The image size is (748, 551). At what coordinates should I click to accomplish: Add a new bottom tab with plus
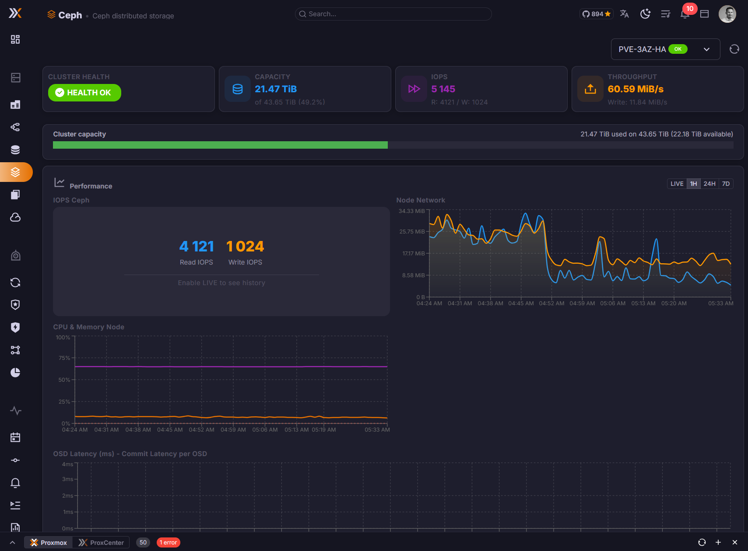[x=718, y=542]
